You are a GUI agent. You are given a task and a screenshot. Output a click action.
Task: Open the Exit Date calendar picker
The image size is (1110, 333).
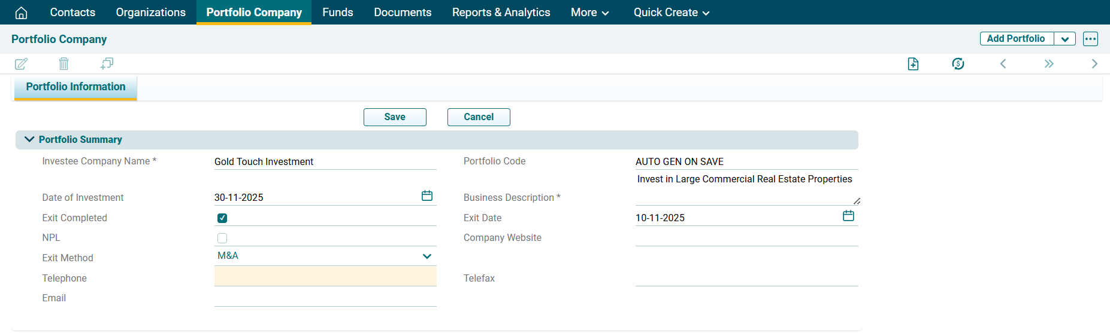(848, 216)
